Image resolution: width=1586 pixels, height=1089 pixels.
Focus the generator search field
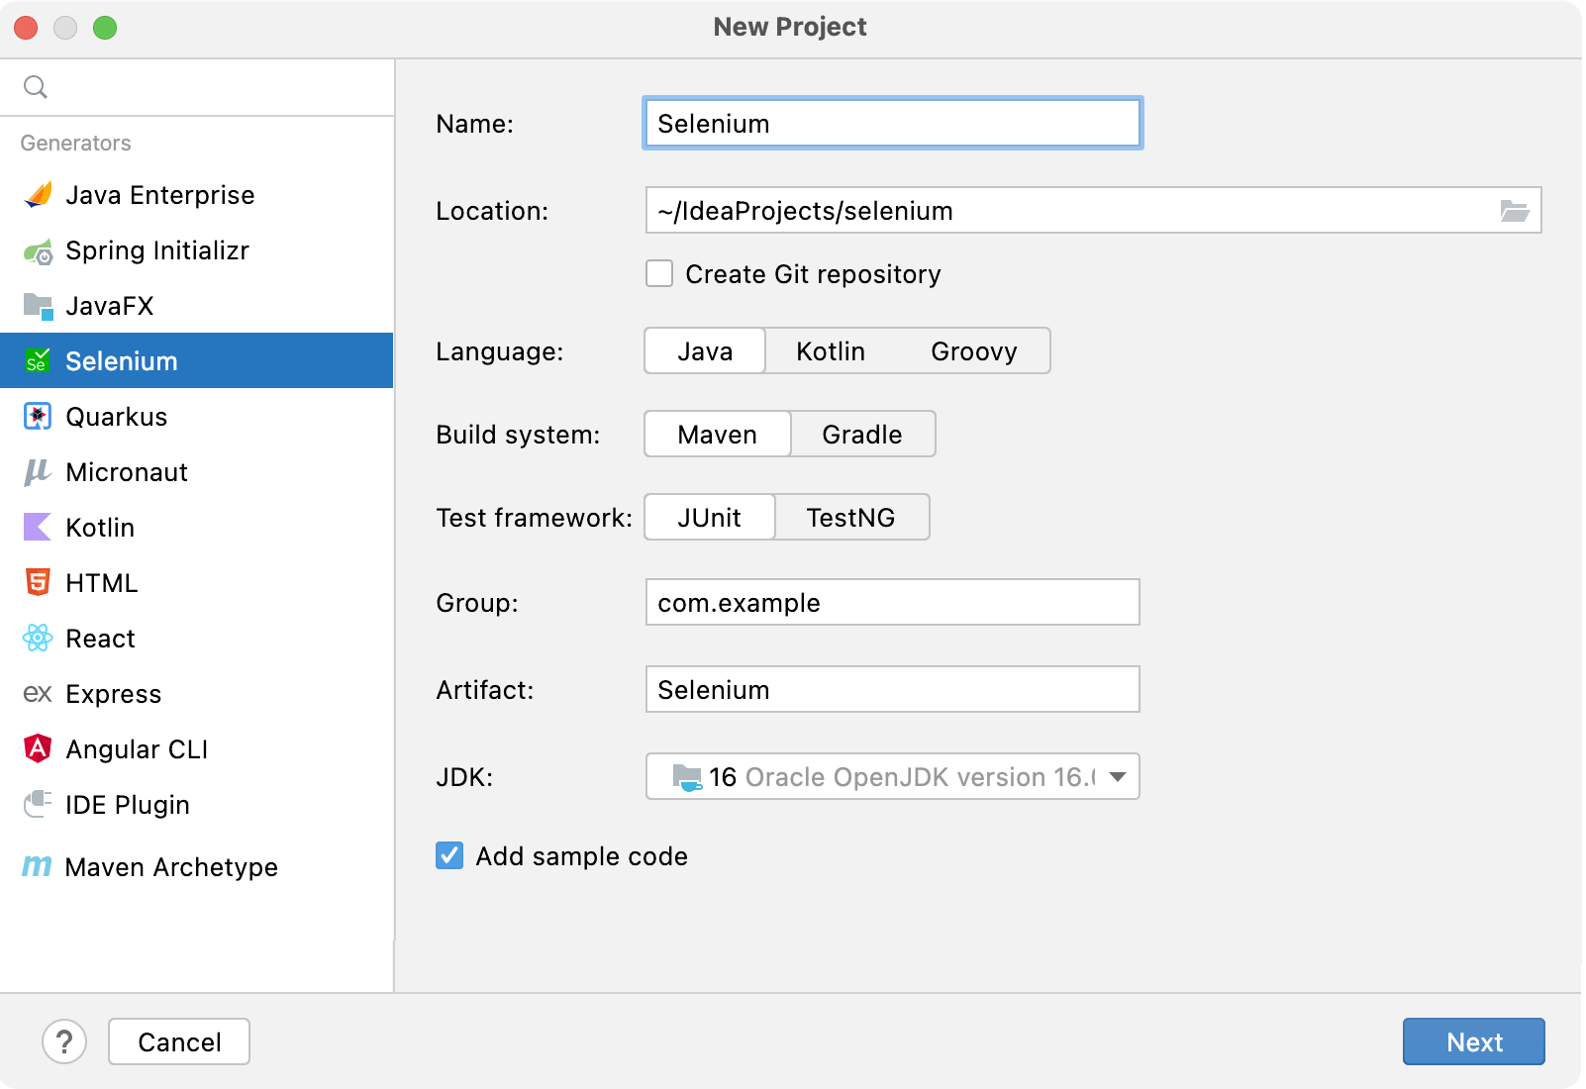click(x=197, y=87)
